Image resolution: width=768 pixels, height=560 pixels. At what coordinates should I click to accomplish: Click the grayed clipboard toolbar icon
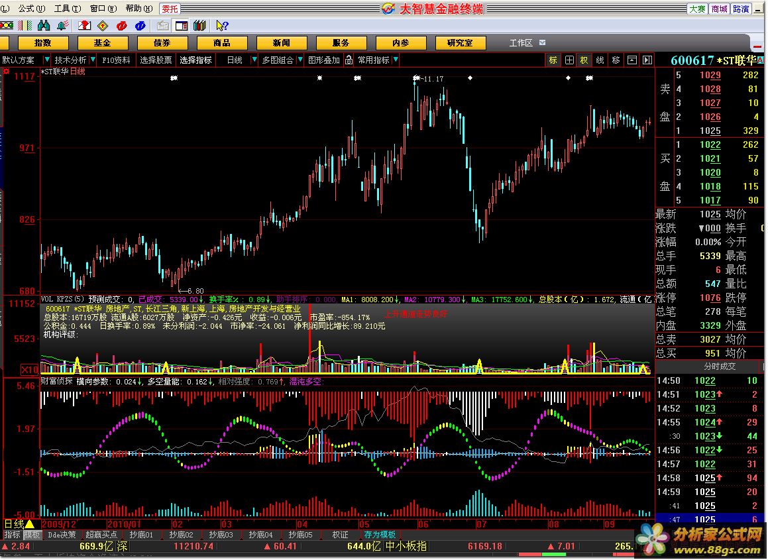point(162,25)
